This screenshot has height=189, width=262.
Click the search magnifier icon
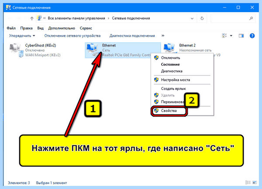click(251, 18)
